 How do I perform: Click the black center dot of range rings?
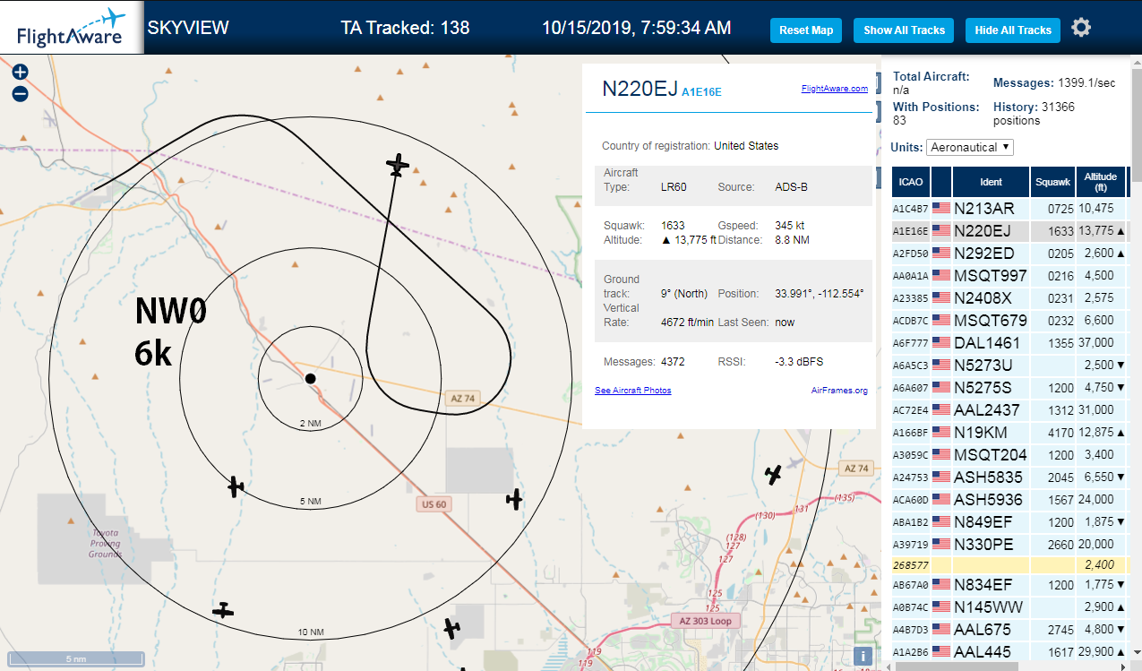[310, 379]
